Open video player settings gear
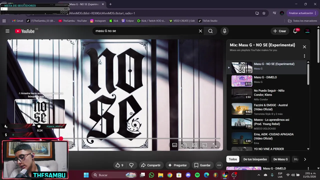 click(x=184, y=145)
